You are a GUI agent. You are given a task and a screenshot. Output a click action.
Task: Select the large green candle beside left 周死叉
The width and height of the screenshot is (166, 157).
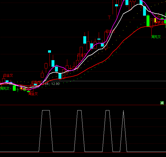click(x=14, y=88)
